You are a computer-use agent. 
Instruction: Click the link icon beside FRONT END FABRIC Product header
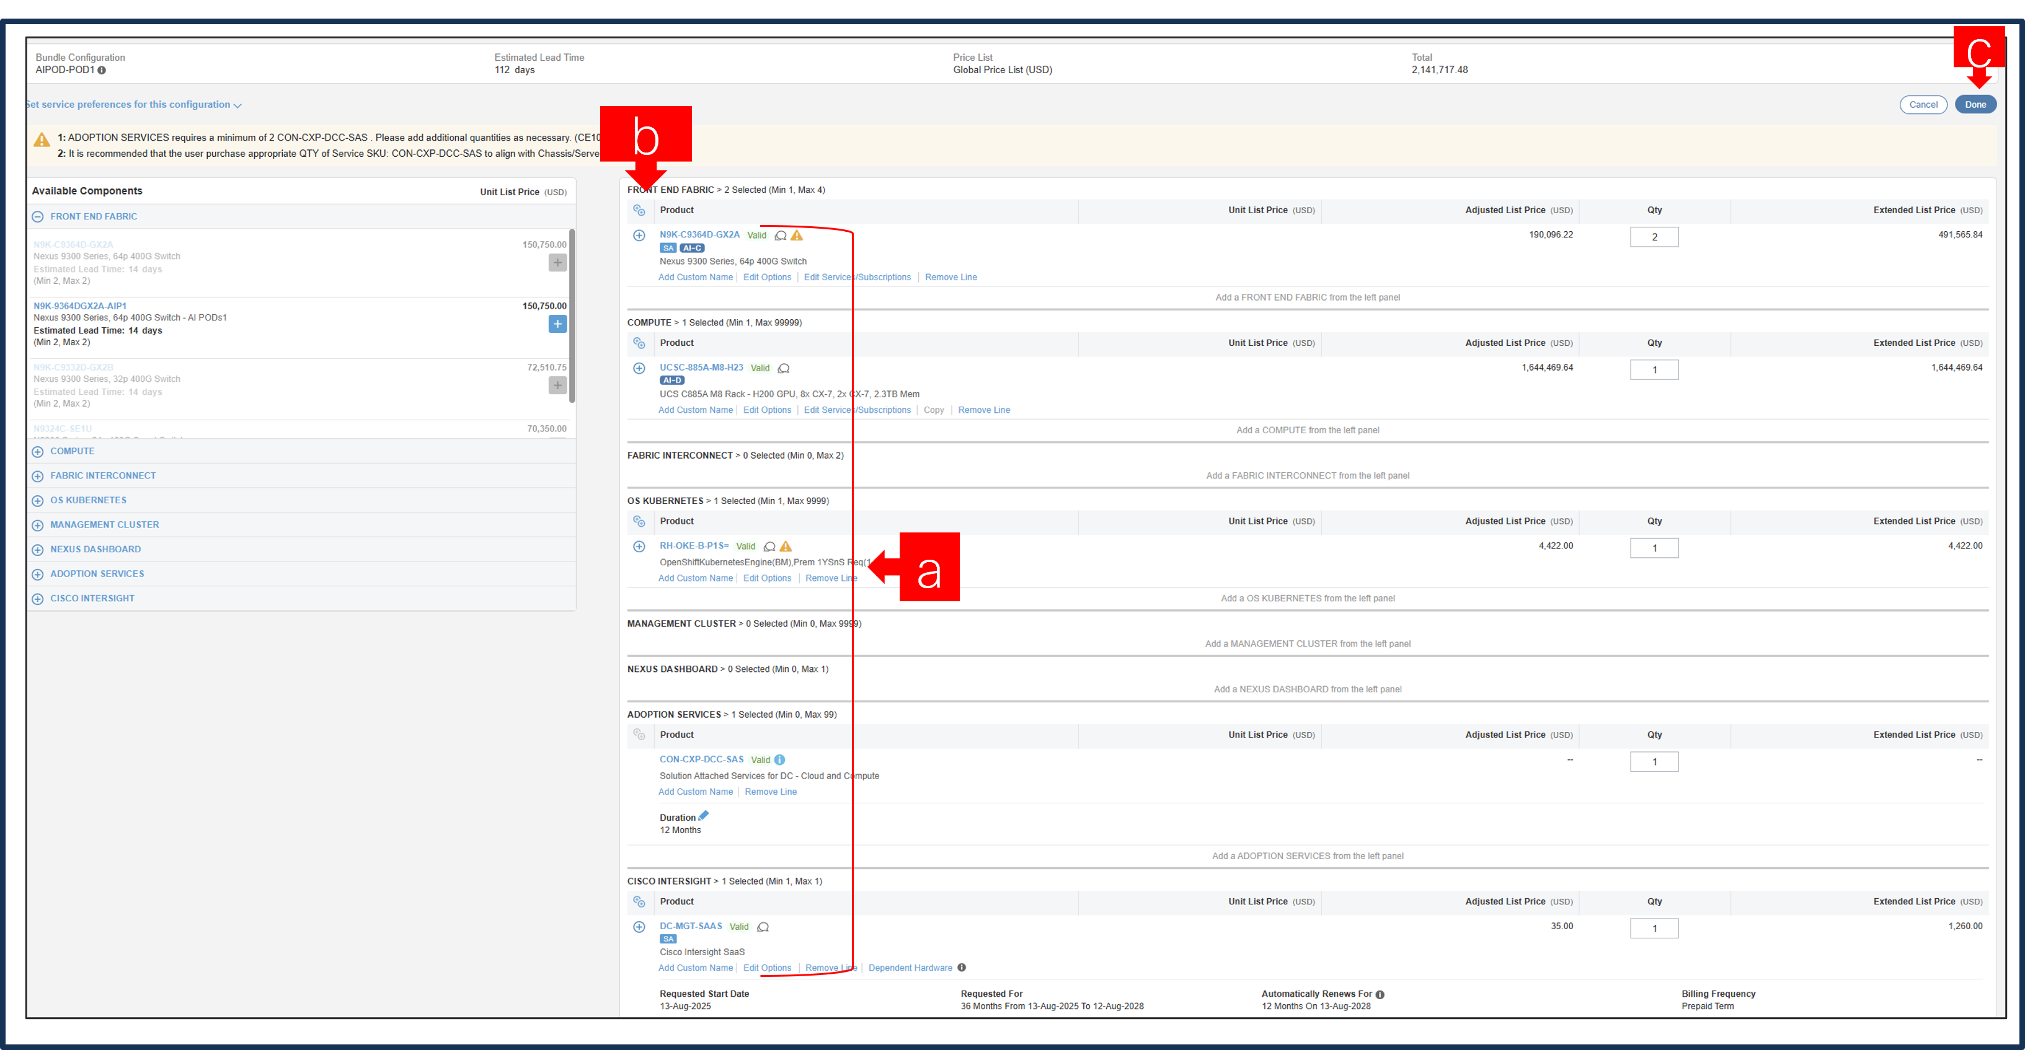(x=639, y=211)
